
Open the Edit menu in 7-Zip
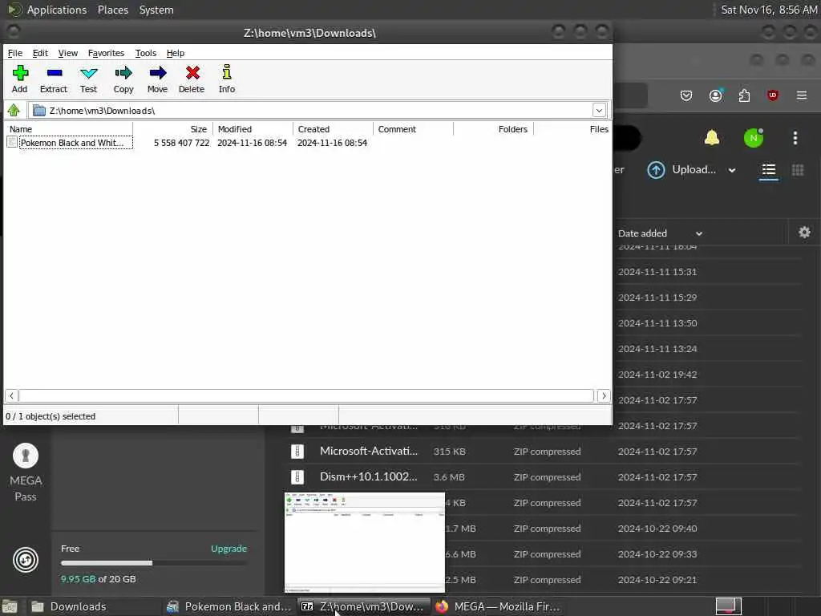[40, 53]
